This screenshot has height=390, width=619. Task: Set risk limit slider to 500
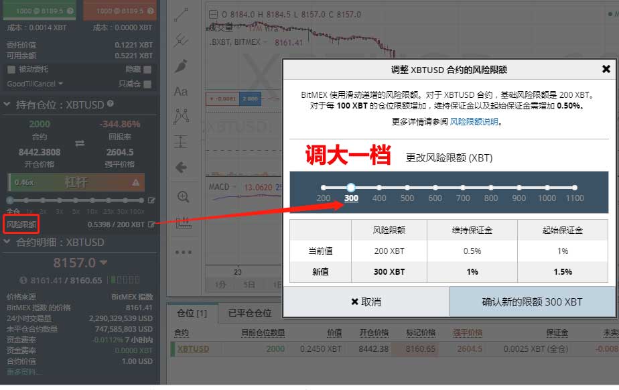[407, 188]
